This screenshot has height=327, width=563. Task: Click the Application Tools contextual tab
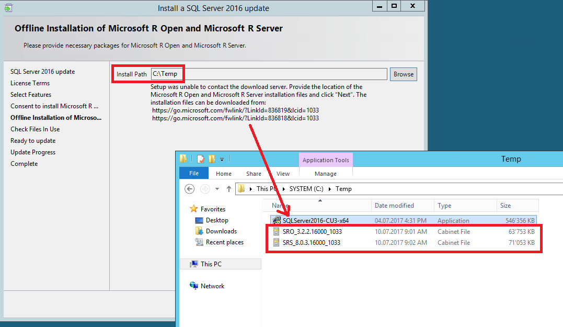point(326,160)
